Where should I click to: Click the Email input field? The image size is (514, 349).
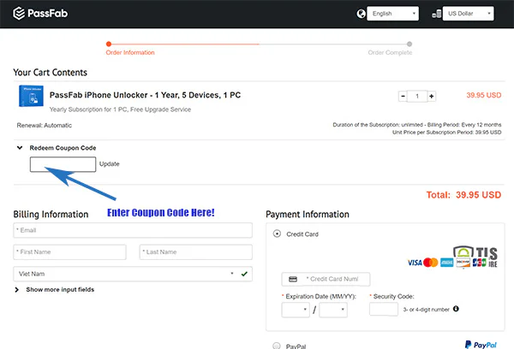click(x=133, y=230)
